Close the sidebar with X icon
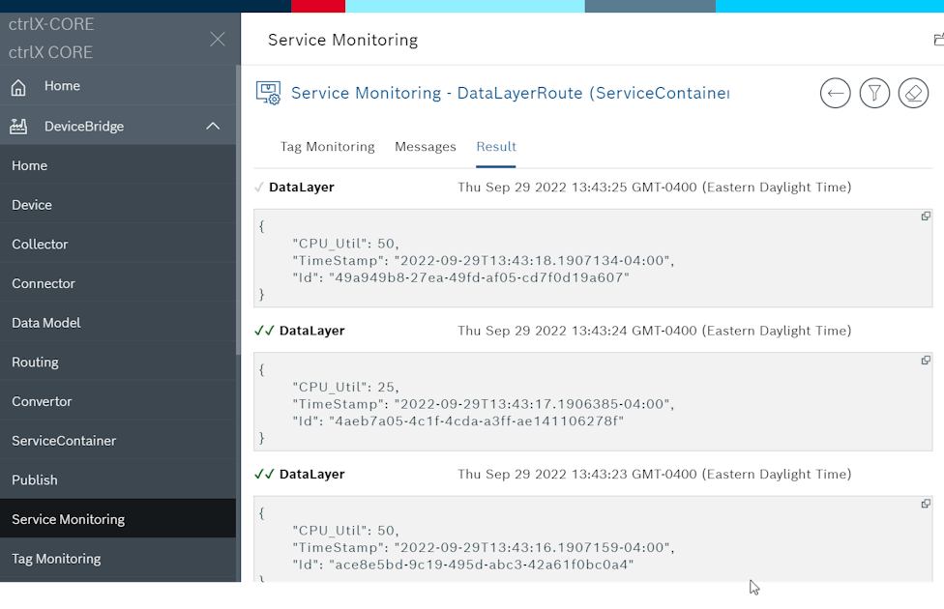944x609 pixels. pyautogui.click(x=218, y=39)
